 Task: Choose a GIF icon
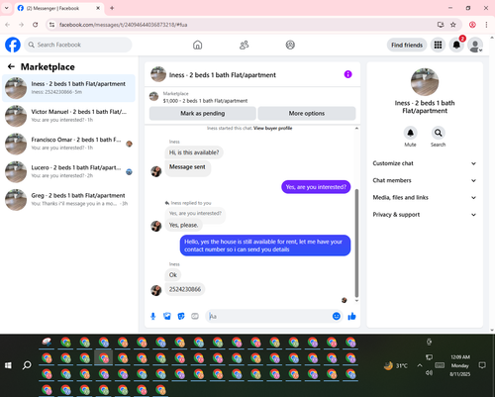click(195, 316)
